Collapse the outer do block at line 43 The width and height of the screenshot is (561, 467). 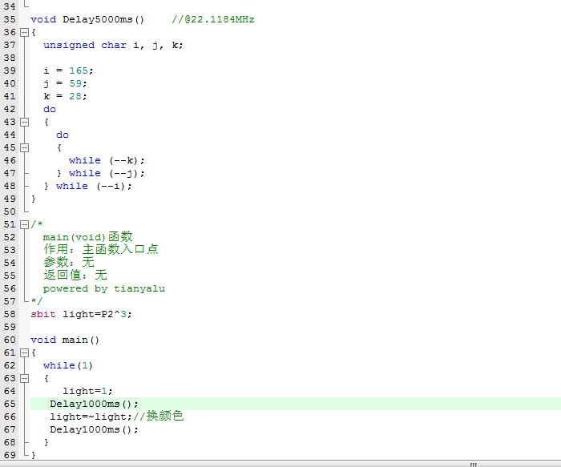tap(24, 123)
